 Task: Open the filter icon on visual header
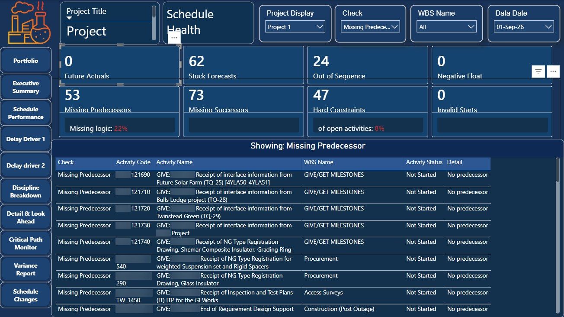[538, 72]
